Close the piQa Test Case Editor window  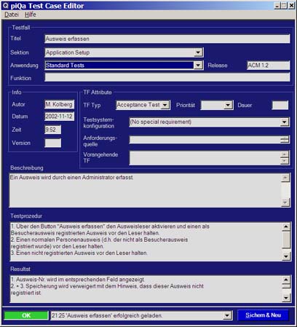click(292, 6)
